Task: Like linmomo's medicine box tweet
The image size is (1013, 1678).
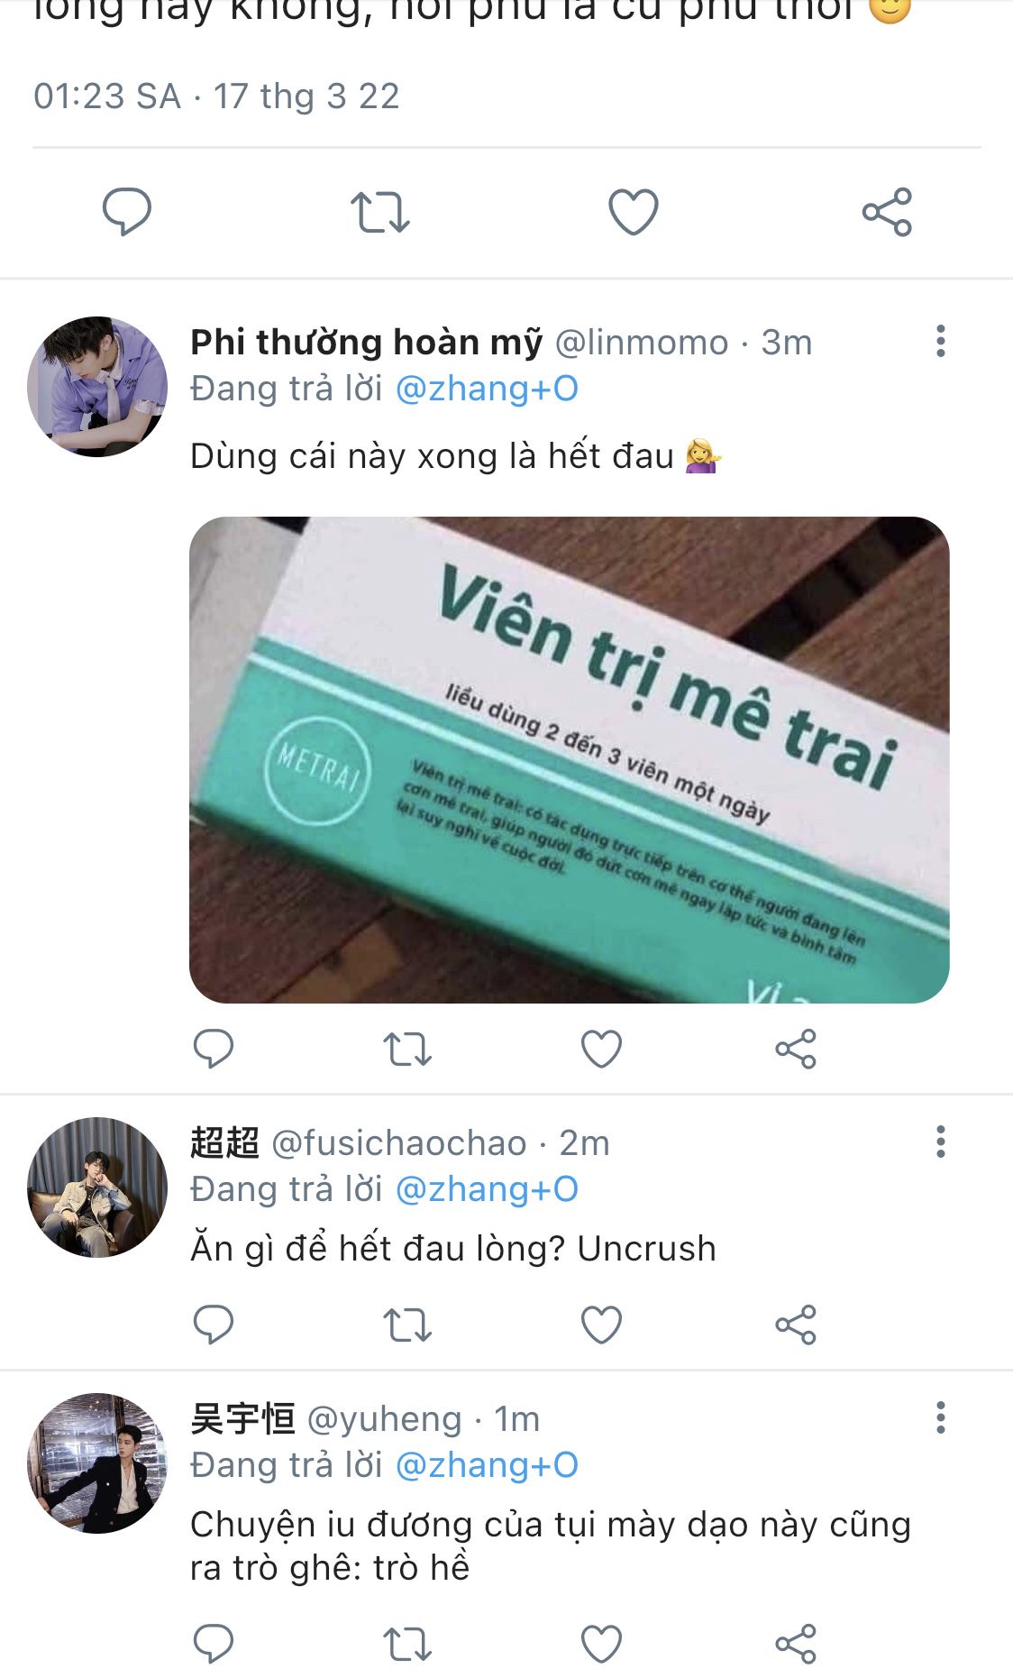Action: (601, 1049)
